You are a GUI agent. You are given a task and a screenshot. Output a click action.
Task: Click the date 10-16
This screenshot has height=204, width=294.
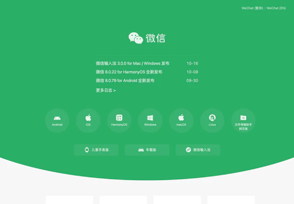click(x=192, y=63)
